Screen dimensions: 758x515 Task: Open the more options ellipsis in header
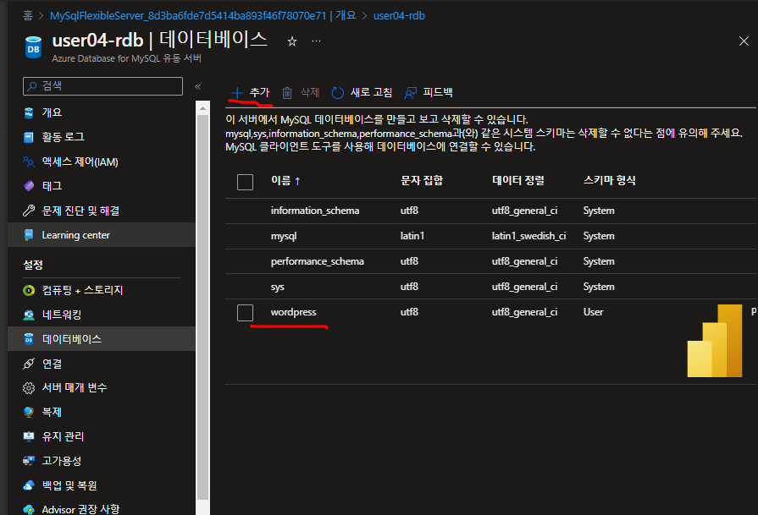pyautogui.click(x=316, y=41)
